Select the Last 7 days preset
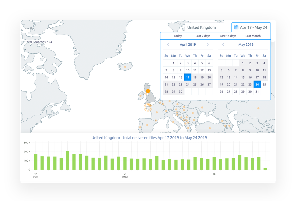Image resolution: width=296 pixels, height=201 pixels. (203, 36)
